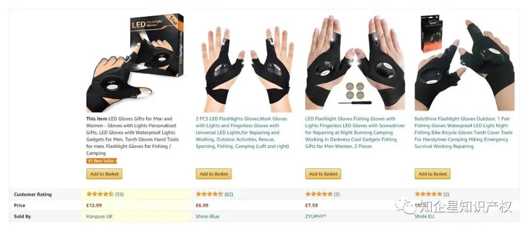Screen dimensions: 529x230
Task: Open seller Hanpure UK
Action: 99,216
